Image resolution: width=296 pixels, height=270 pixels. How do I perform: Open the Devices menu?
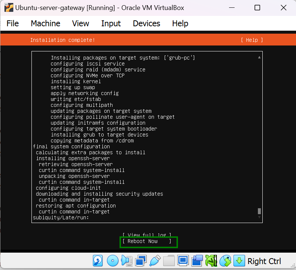click(x=147, y=23)
